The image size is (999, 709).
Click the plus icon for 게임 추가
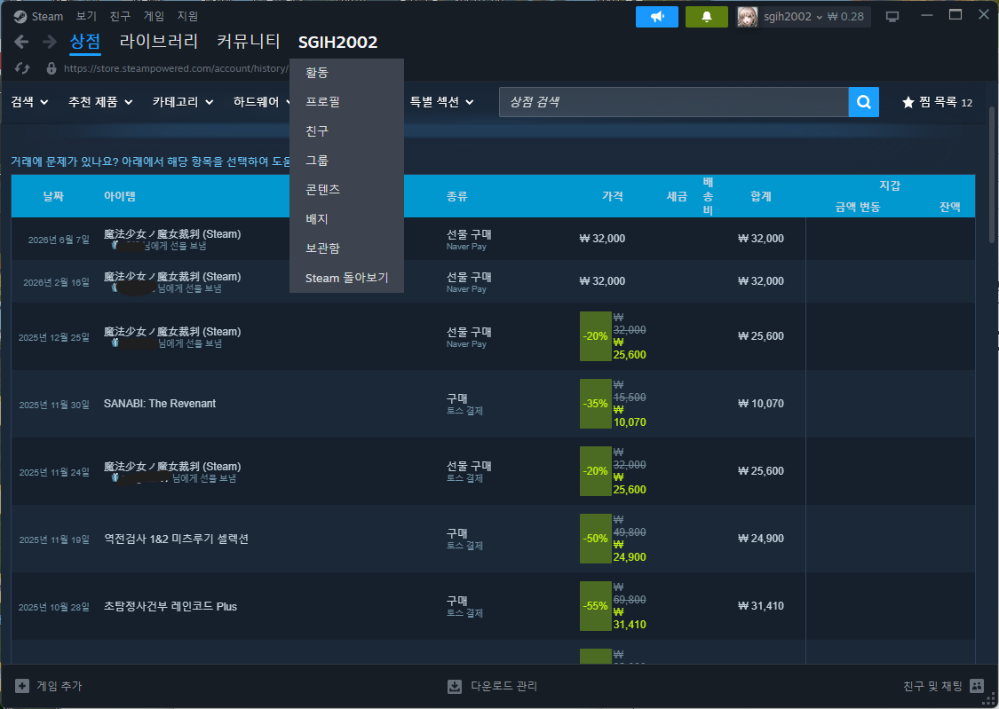coord(22,686)
